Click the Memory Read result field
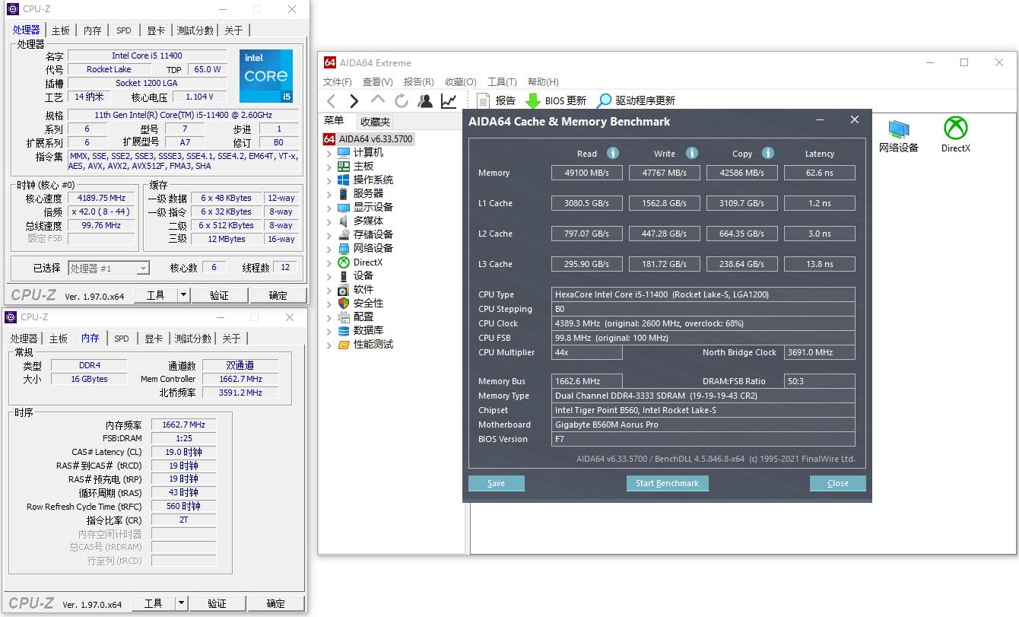This screenshot has width=1019, height=617. pos(587,173)
